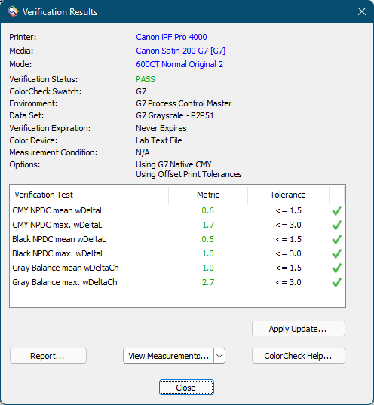Select the Black NPDC mean wDeltaL row
Image resolution: width=374 pixels, height=405 pixels.
point(177,239)
